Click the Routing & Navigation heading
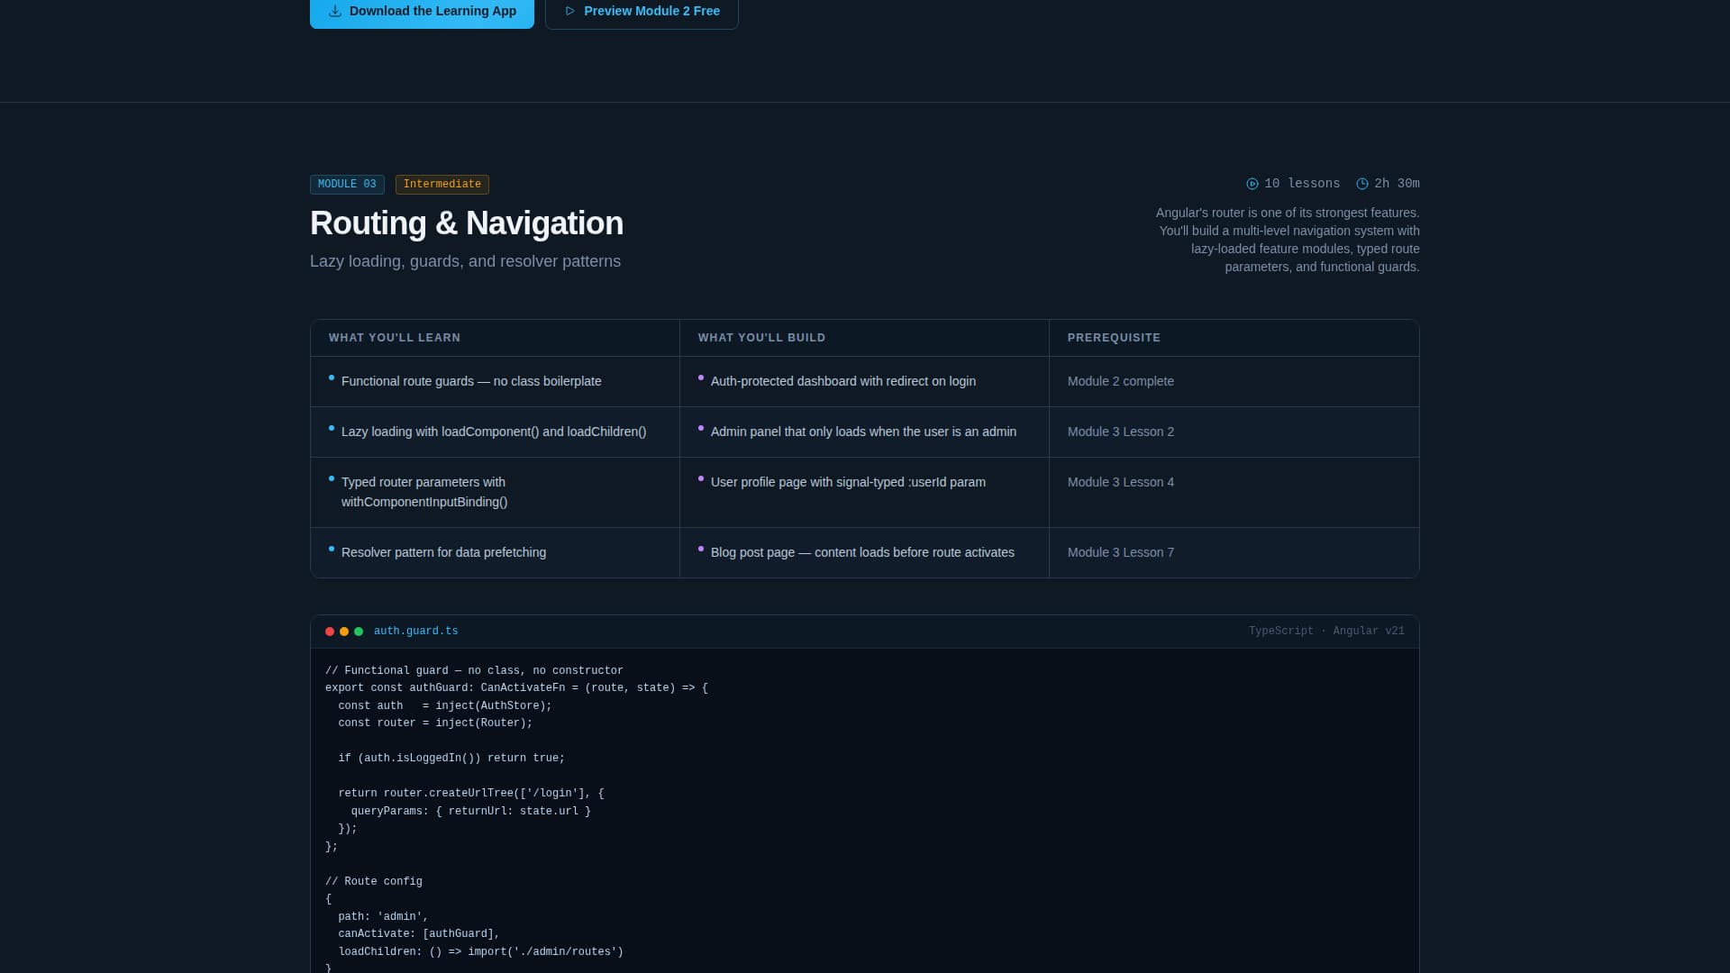The image size is (1730, 973). (x=466, y=223)
